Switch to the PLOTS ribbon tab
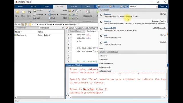The width and height of the screenshot is (183, 103). point(34,7)
